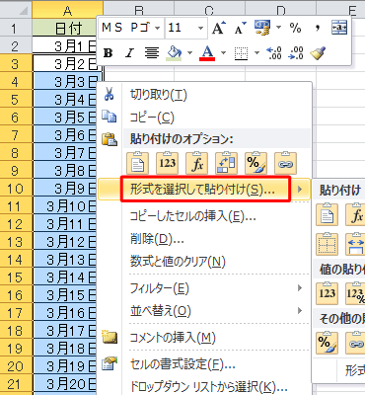Paste link option under 貼り付けのオプション

[285, 163]
